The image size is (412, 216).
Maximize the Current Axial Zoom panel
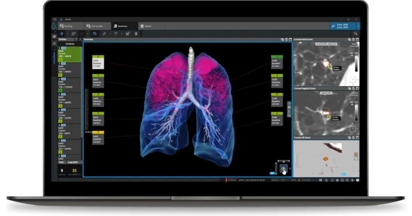358,39
